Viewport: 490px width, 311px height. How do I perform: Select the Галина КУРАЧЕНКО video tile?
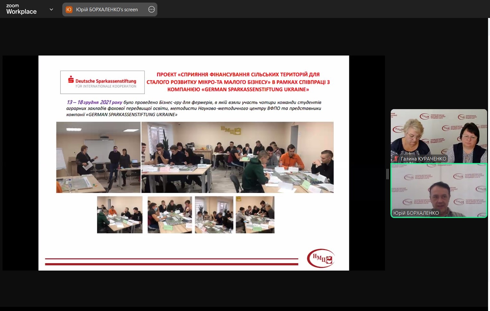(439, 135)
